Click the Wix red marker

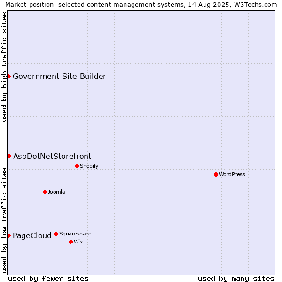coord(70,242)
